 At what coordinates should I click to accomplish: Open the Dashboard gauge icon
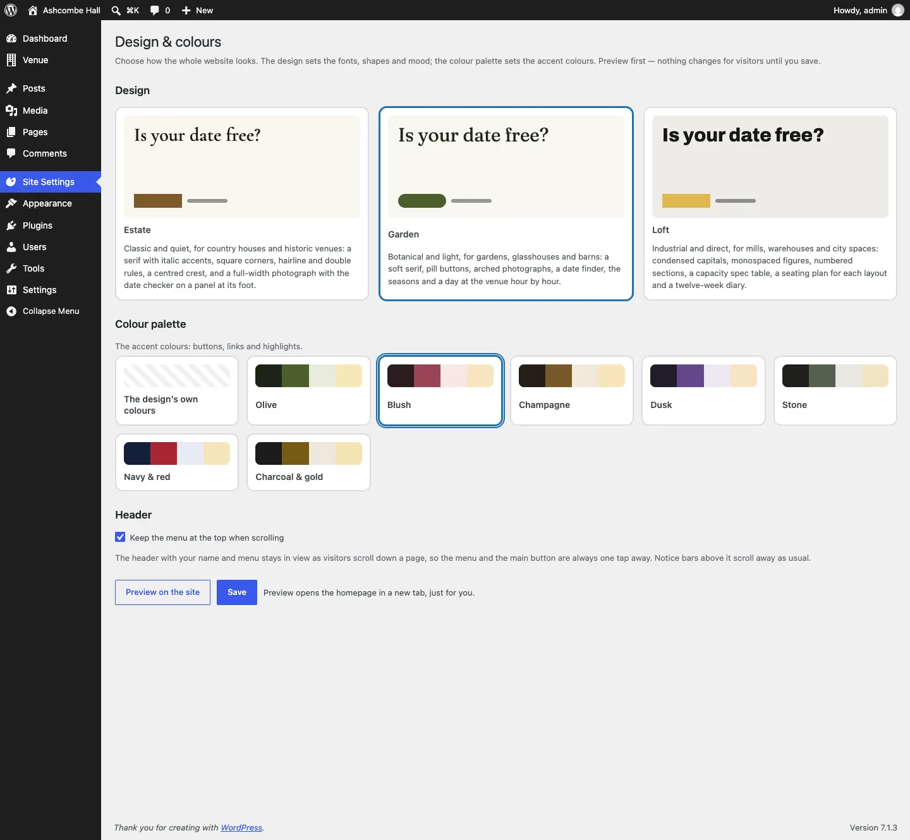click(11, 39)
